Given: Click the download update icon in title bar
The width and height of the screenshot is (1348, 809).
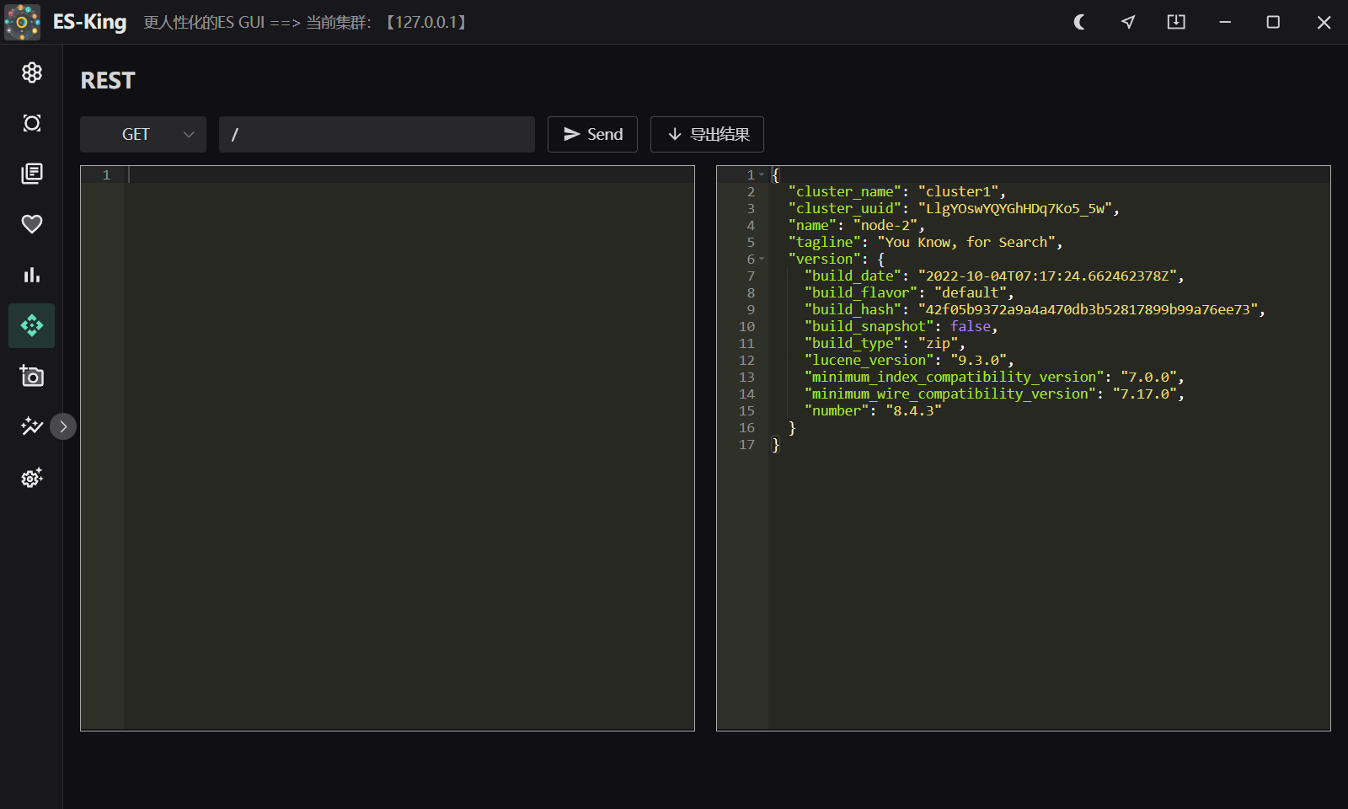Looking at the screenshot, I should 1176,22.
